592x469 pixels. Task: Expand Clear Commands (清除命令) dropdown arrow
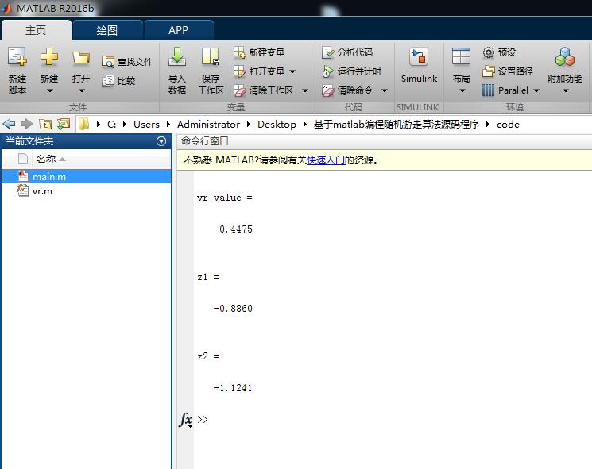385,90
